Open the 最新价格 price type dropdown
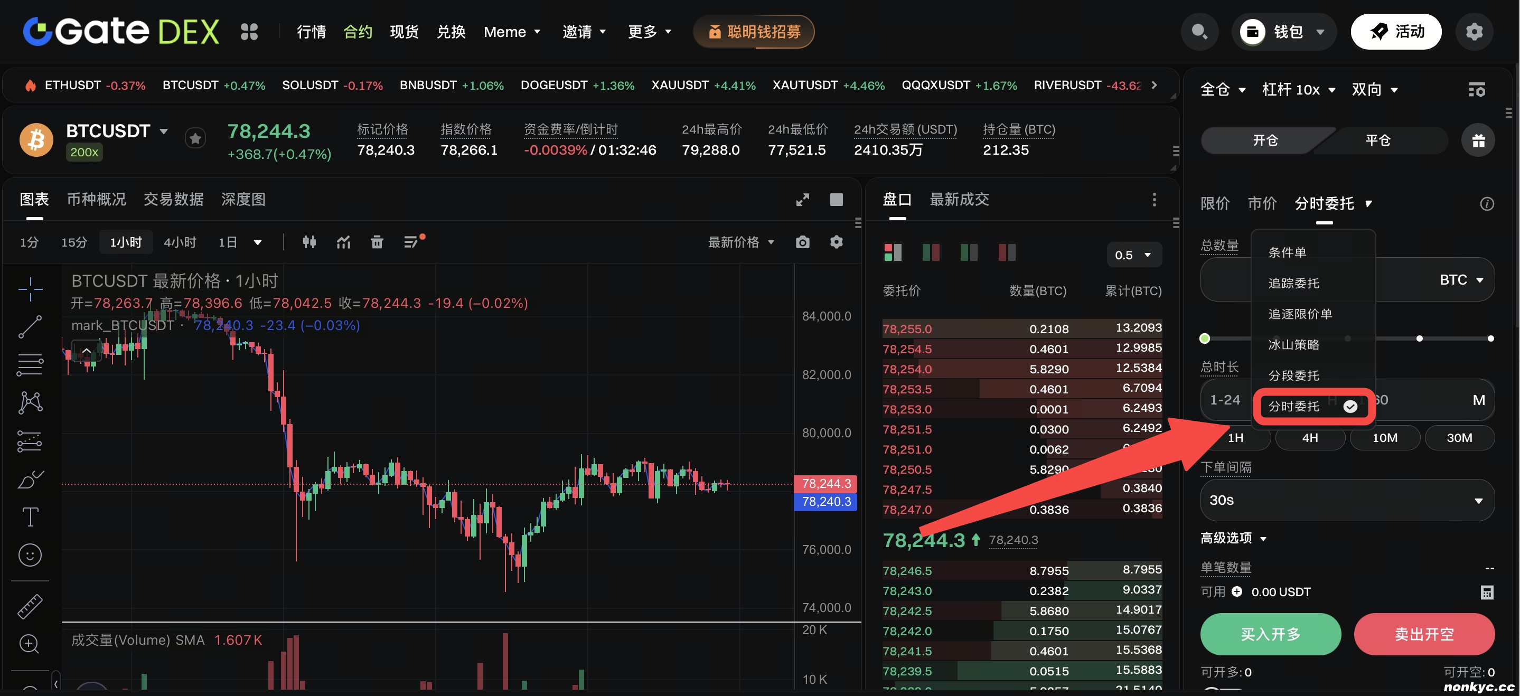Image resolution: width=1520 pixels, height=696 pixels. coord(741,242)
